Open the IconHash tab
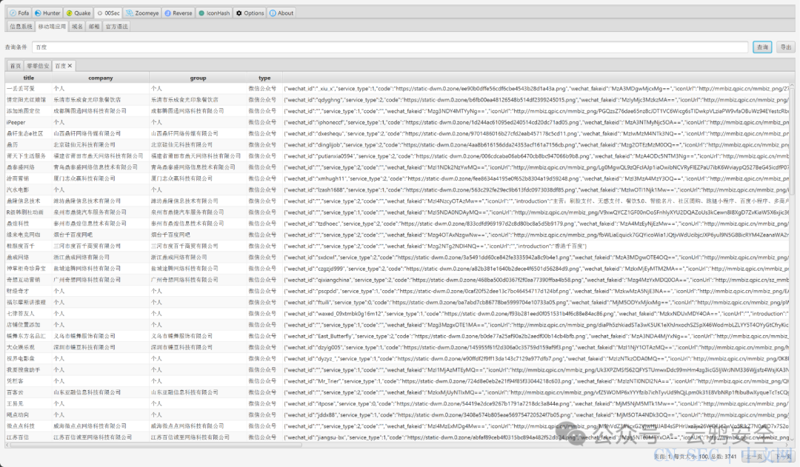800x467 pixels. click(214, 13)
